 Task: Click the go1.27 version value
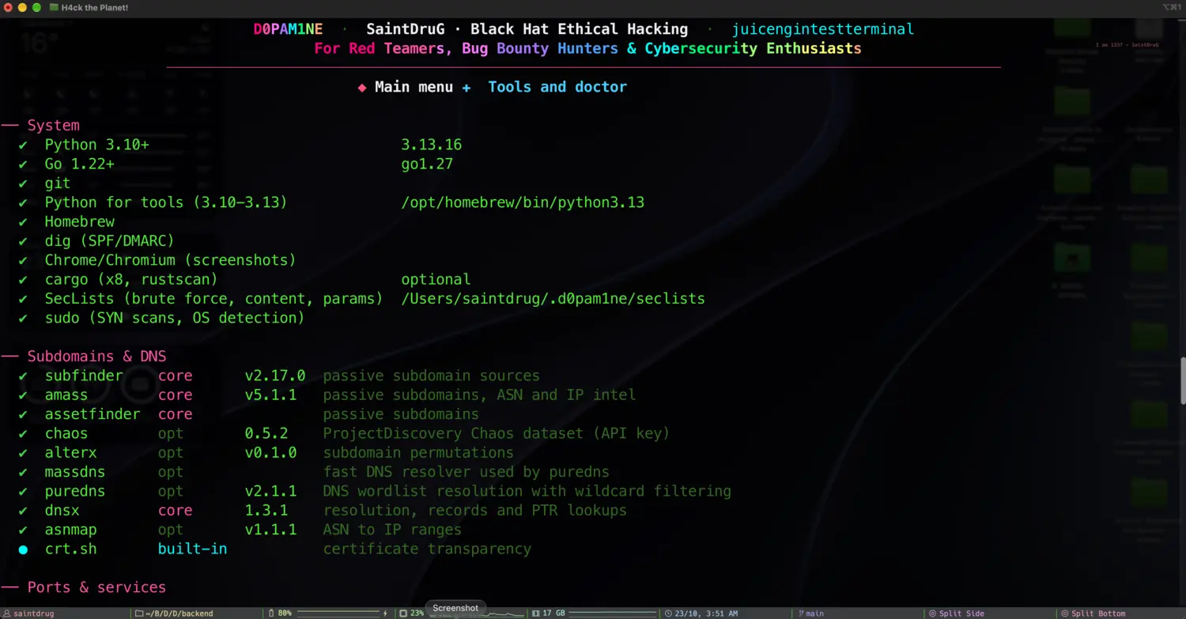click(427, 164)
